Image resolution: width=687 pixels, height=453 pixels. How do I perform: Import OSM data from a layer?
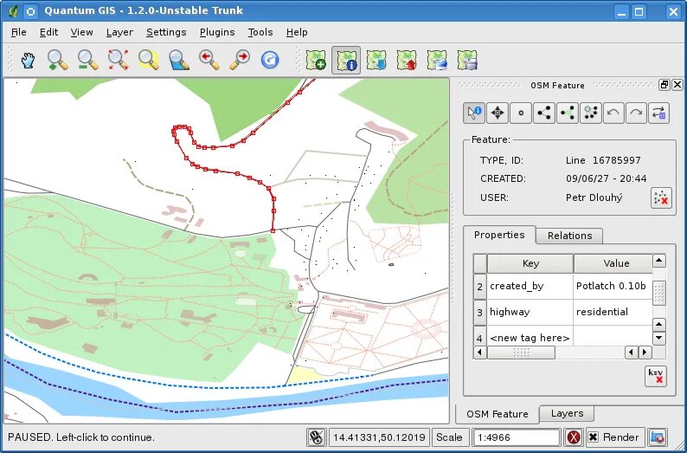click(x=437, y=60)
